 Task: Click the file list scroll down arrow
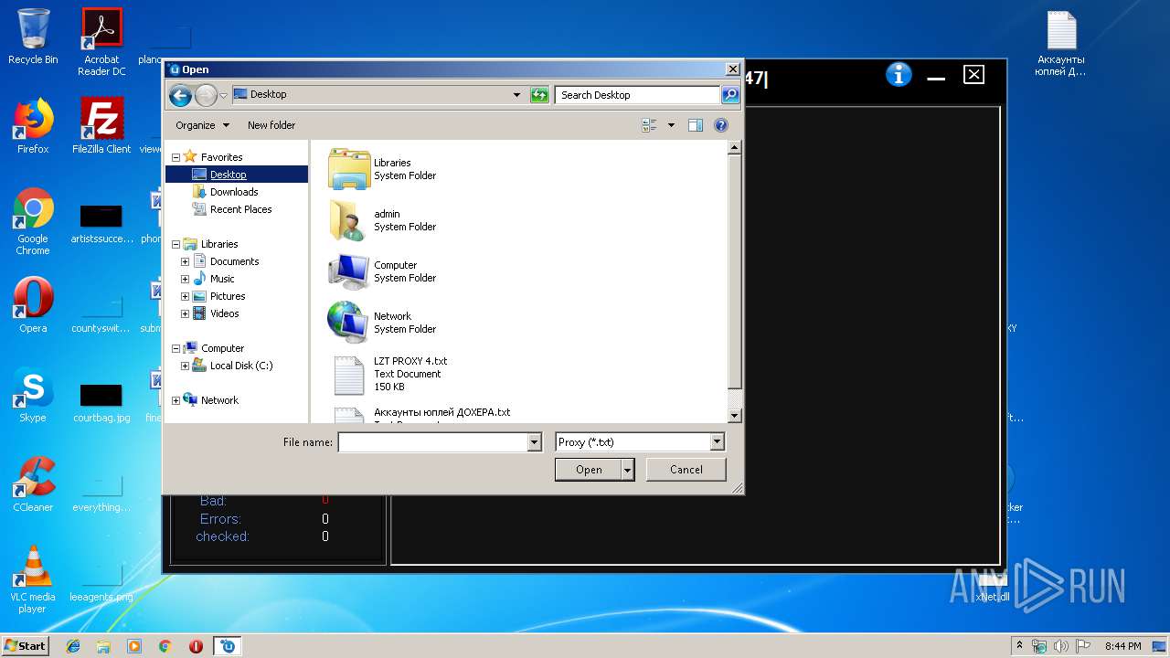click(x=734, y=415)
